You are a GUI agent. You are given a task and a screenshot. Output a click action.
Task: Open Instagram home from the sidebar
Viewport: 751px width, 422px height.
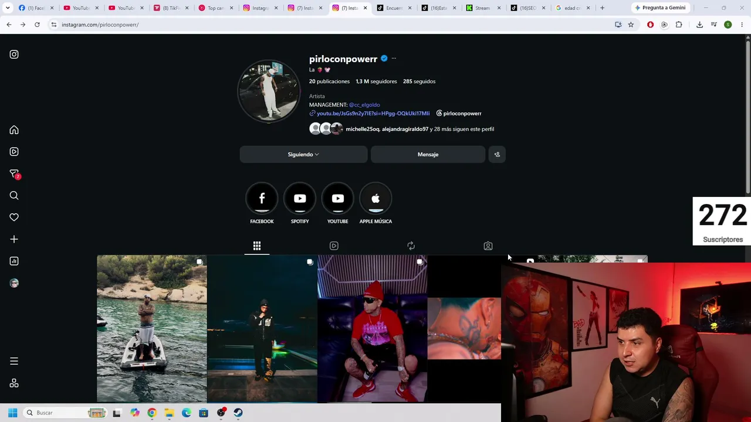[x=14, y=130]
